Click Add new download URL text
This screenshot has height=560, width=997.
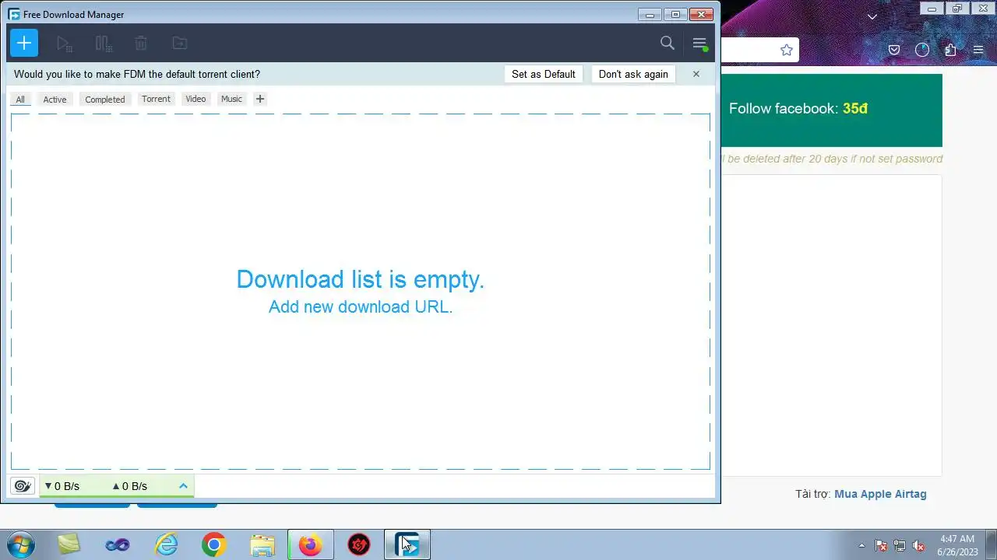coord(361,306)
